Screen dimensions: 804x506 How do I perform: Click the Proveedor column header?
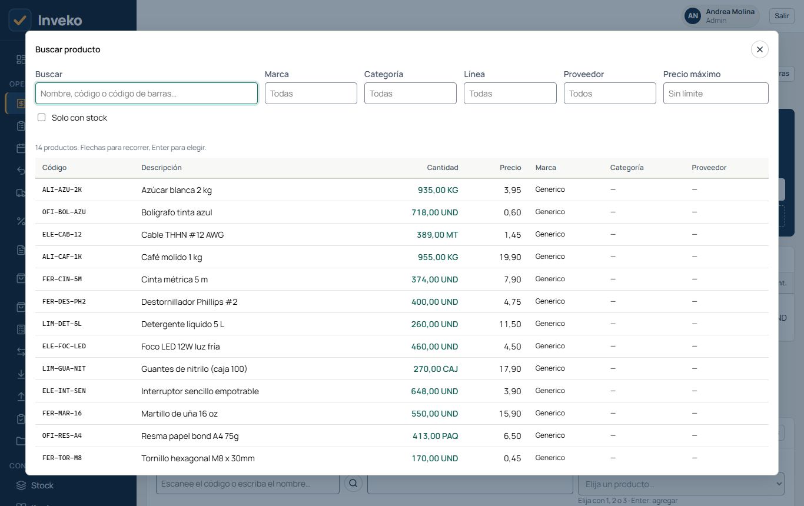pyautogui.click(x=709, y=168)
